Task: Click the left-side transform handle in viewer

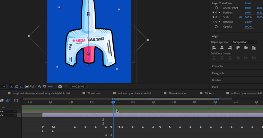Action: point(29,36)
